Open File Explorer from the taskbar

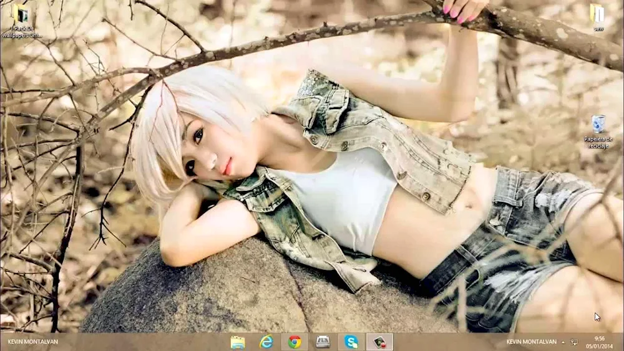[x=238, y=342]
